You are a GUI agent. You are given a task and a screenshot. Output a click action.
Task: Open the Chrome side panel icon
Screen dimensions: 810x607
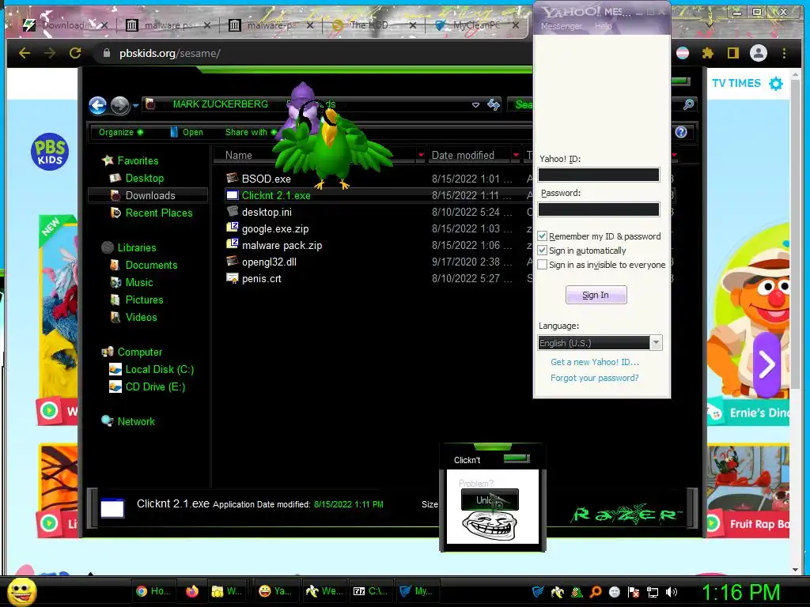(x=733, y=53)
